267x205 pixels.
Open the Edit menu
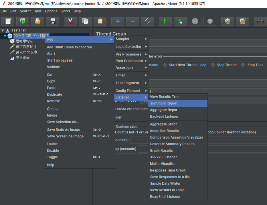(13, 11)
